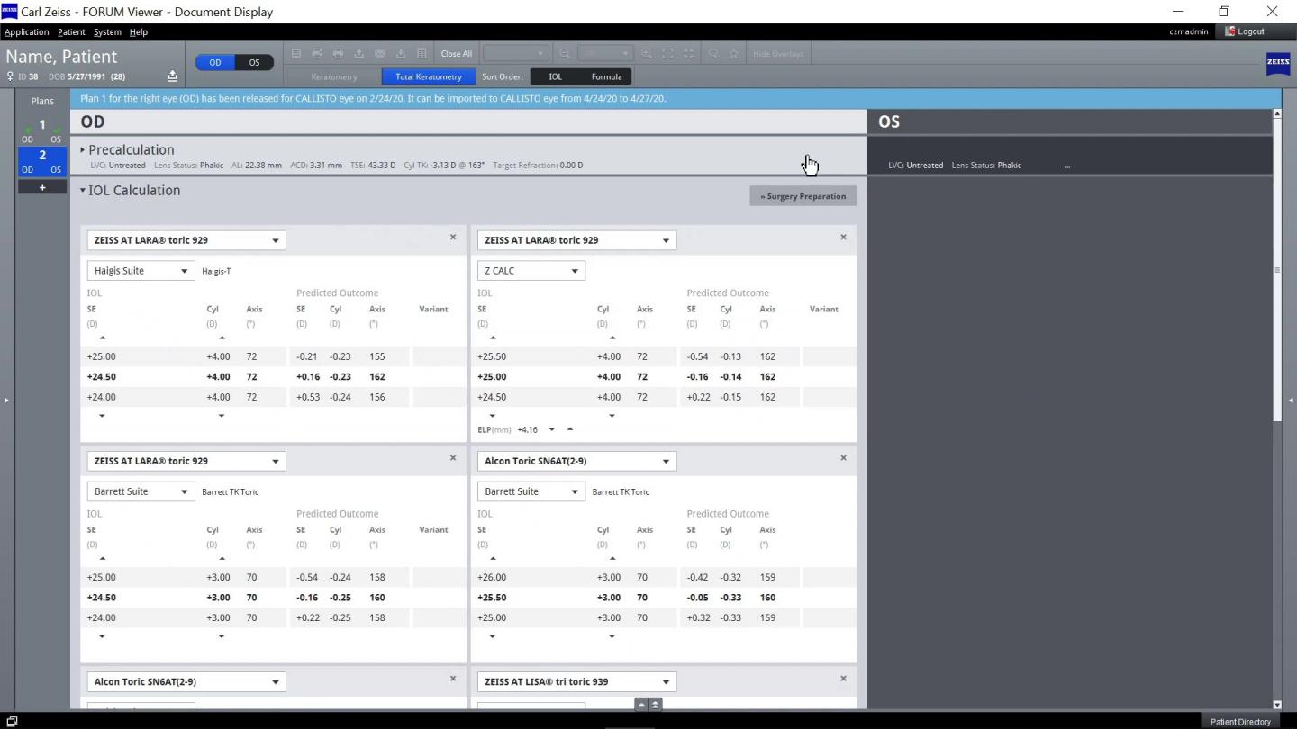The height and width of the screenshot is (729, 1297).
Task: Toggle to Keratometry view
Action: tap(334, 76)
